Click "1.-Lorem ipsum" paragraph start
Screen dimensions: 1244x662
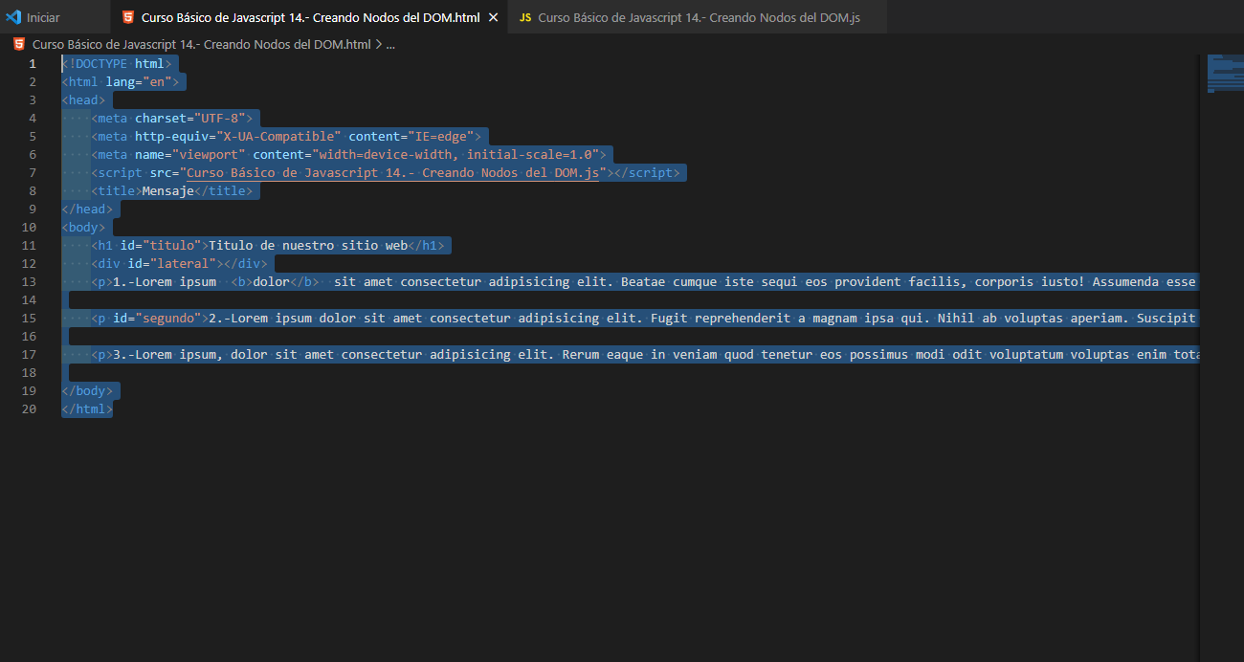(165, 281)
